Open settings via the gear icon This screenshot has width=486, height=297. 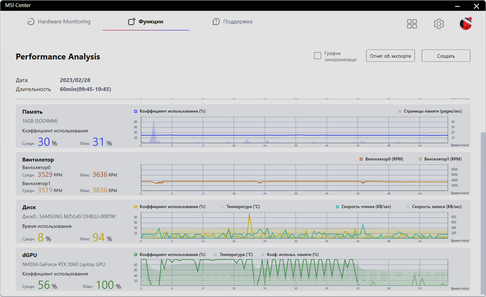point(438,24)
